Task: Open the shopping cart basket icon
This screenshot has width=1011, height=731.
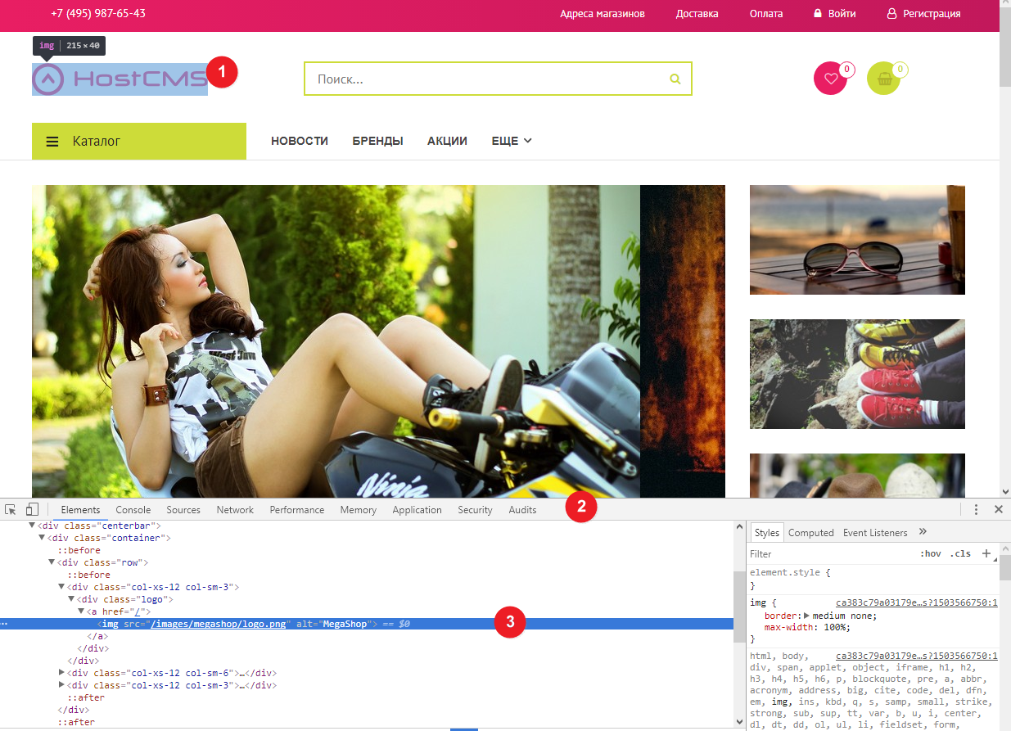Action: pos(883,79)
